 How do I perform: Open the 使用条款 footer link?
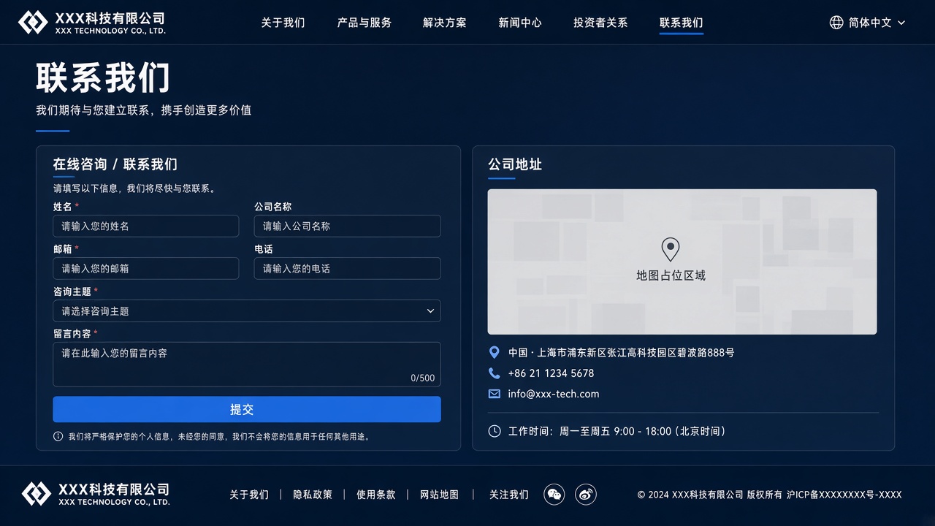(x=376, y=495)
